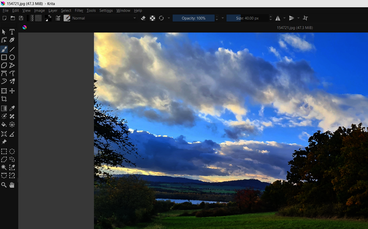368x229 pixels.
Task: Activate the Pan hand tool
Action: pyautogui.click(x=12, y=185)
